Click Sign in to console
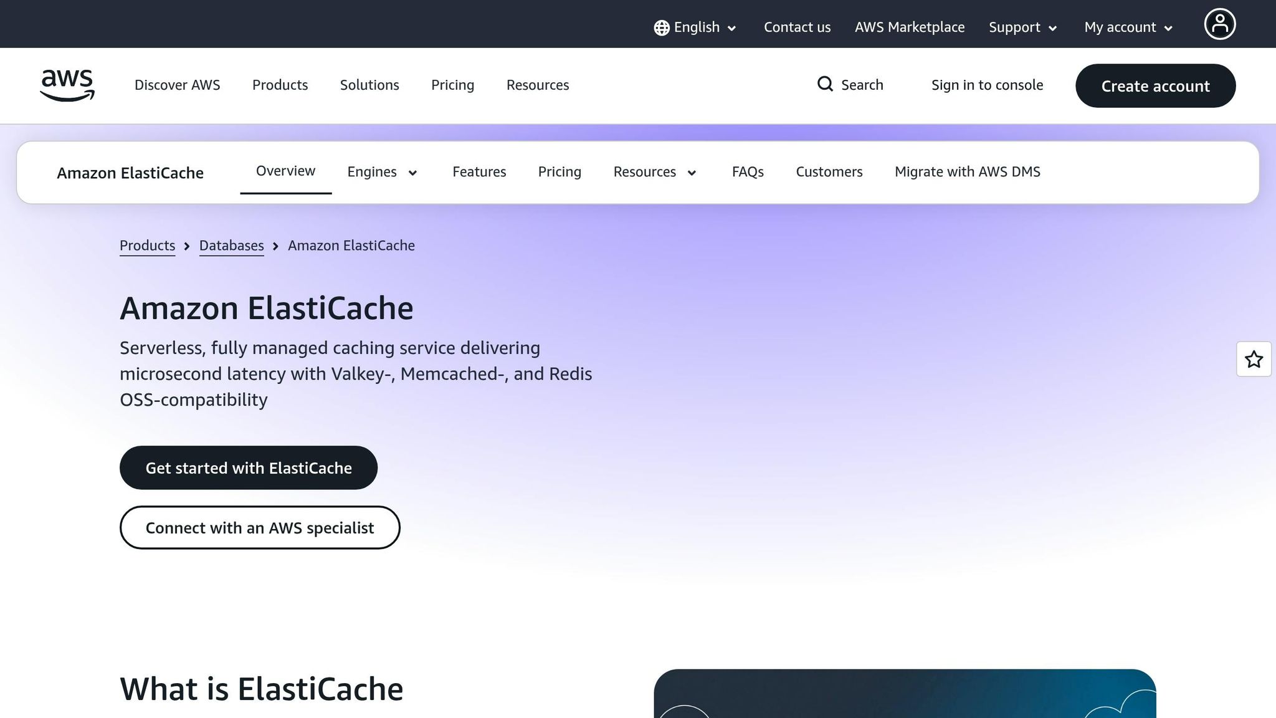This screenshot has width=1276, height=718. pyautogui.click(x=987, y=85)
